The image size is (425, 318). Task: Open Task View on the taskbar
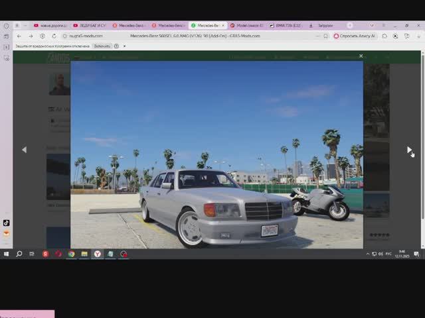tap(32, 254)
